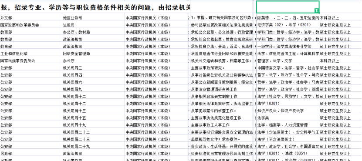The width and height of the screenshot is (362, 161).
Task: Select the 主要从事政策研究。 cell
Action: coord(222,68)
